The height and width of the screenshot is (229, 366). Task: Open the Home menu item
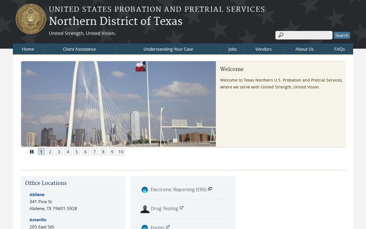[x=28, y=49]
